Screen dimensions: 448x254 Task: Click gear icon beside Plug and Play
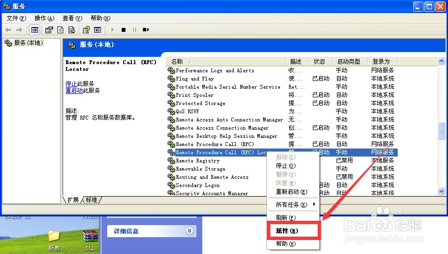pyautogui.click(x=171, y=79)
